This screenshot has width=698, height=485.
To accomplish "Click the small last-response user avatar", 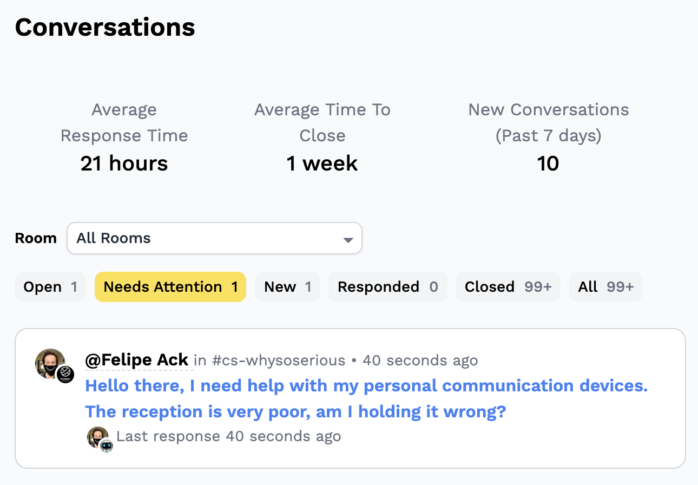I will [x=97, y=436].
